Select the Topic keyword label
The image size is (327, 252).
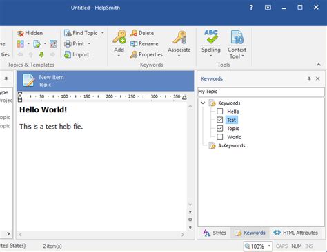pos(233,129)
